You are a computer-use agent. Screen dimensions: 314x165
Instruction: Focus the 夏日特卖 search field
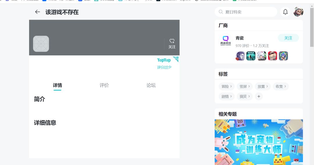click(x=246, y=12)
